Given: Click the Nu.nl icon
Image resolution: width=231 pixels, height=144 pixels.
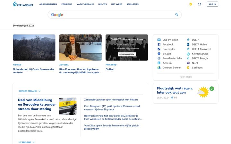Looking at the screenshot, I should coord(188,63).
